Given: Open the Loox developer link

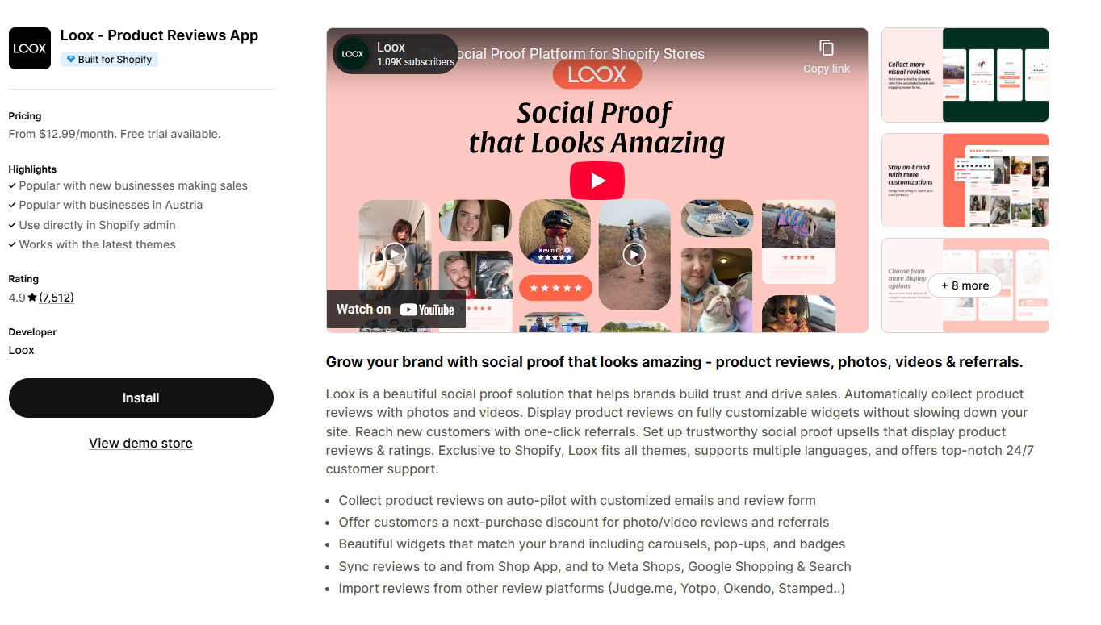Looking at the screenshot, I should (x=22, y=350).
